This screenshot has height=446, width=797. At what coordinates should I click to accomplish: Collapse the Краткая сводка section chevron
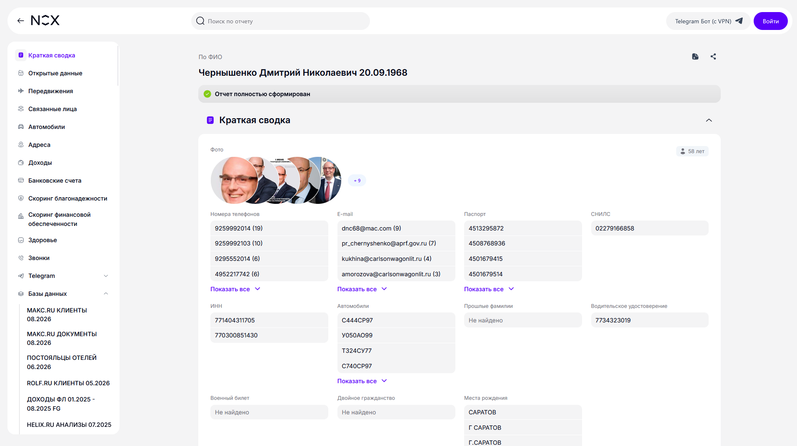[709, 120]
